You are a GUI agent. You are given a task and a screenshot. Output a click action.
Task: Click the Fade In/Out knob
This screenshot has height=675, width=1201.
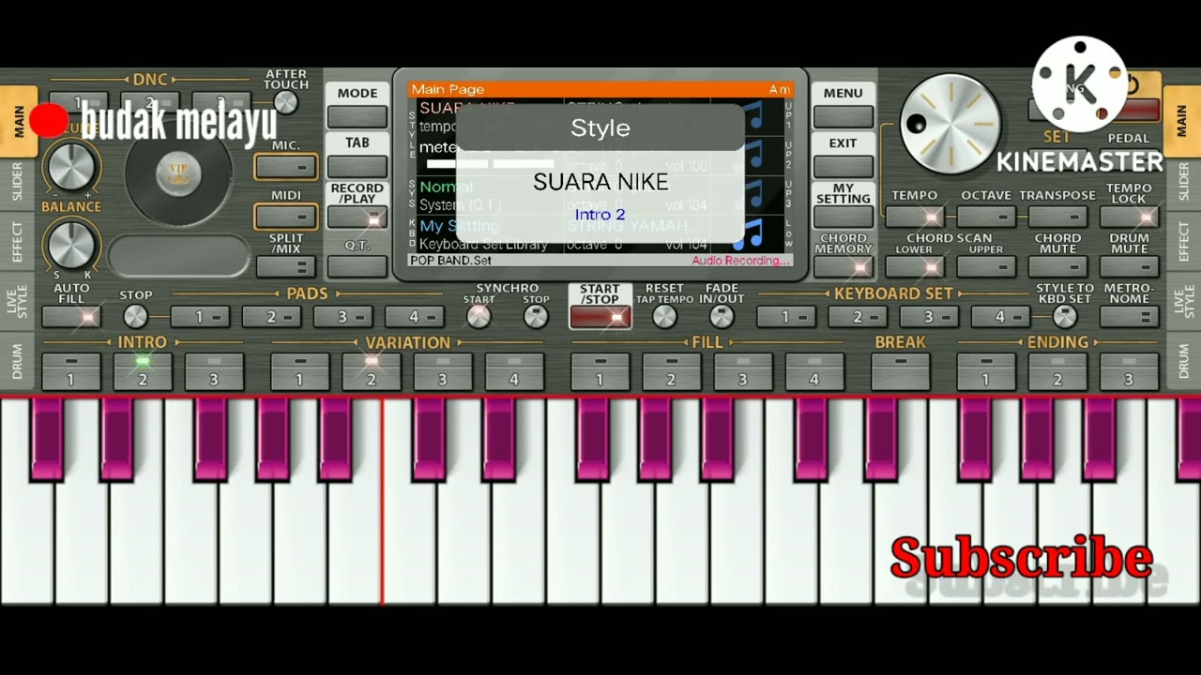point(722,317)
